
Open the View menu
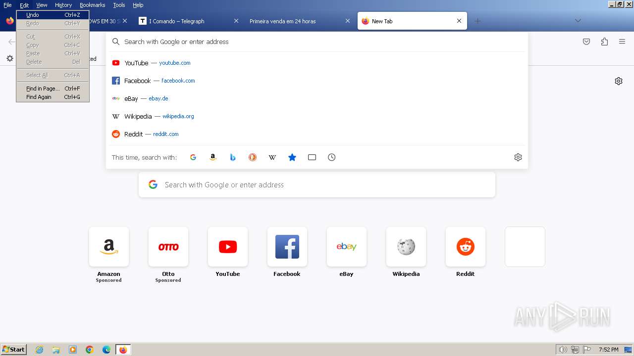42,5
